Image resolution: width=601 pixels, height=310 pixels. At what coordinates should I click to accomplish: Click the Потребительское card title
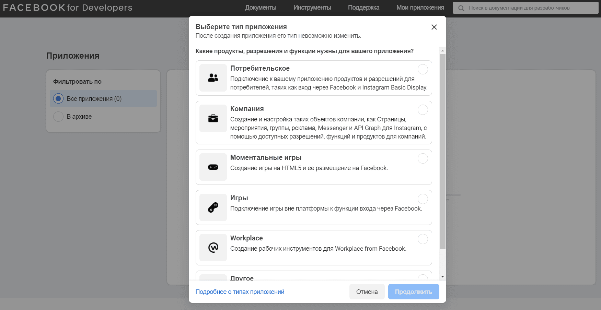(260, 68)
